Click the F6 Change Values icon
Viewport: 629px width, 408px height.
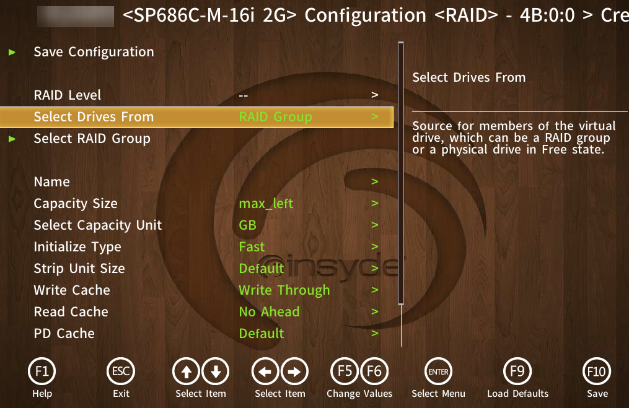click(x=374, y=371)
